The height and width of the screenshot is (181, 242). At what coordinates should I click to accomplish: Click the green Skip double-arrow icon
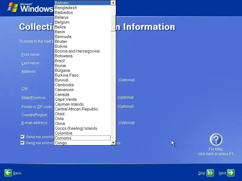click(x=210, y=173)
